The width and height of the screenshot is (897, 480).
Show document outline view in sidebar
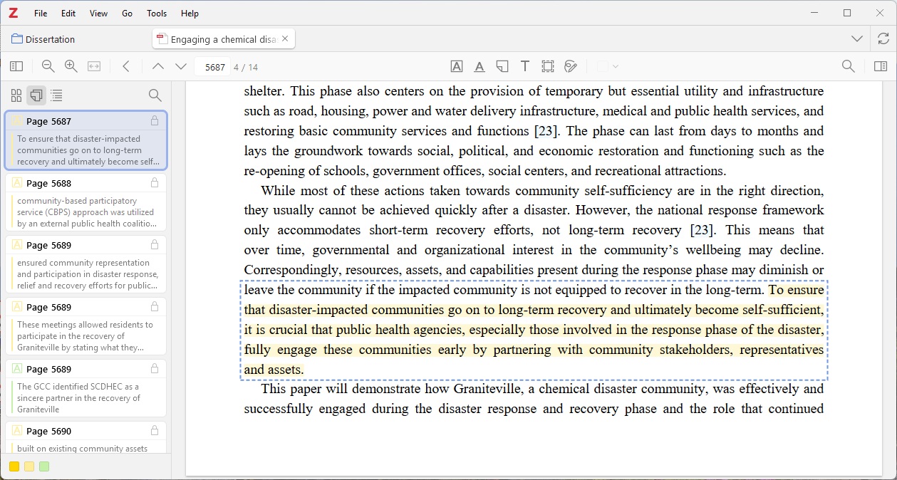(x=56, y=95)
